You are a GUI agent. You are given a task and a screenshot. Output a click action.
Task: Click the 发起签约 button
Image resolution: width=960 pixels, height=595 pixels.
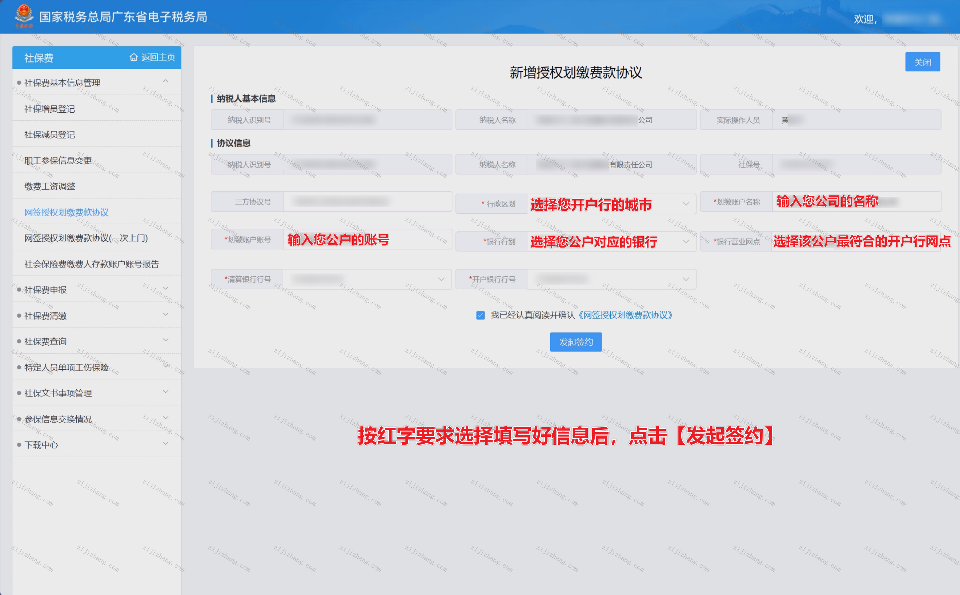coord(576,342)
